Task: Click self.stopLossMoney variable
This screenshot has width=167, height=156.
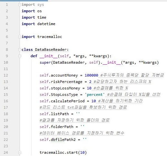Action: pyautogui.click(x=60, y=88)
